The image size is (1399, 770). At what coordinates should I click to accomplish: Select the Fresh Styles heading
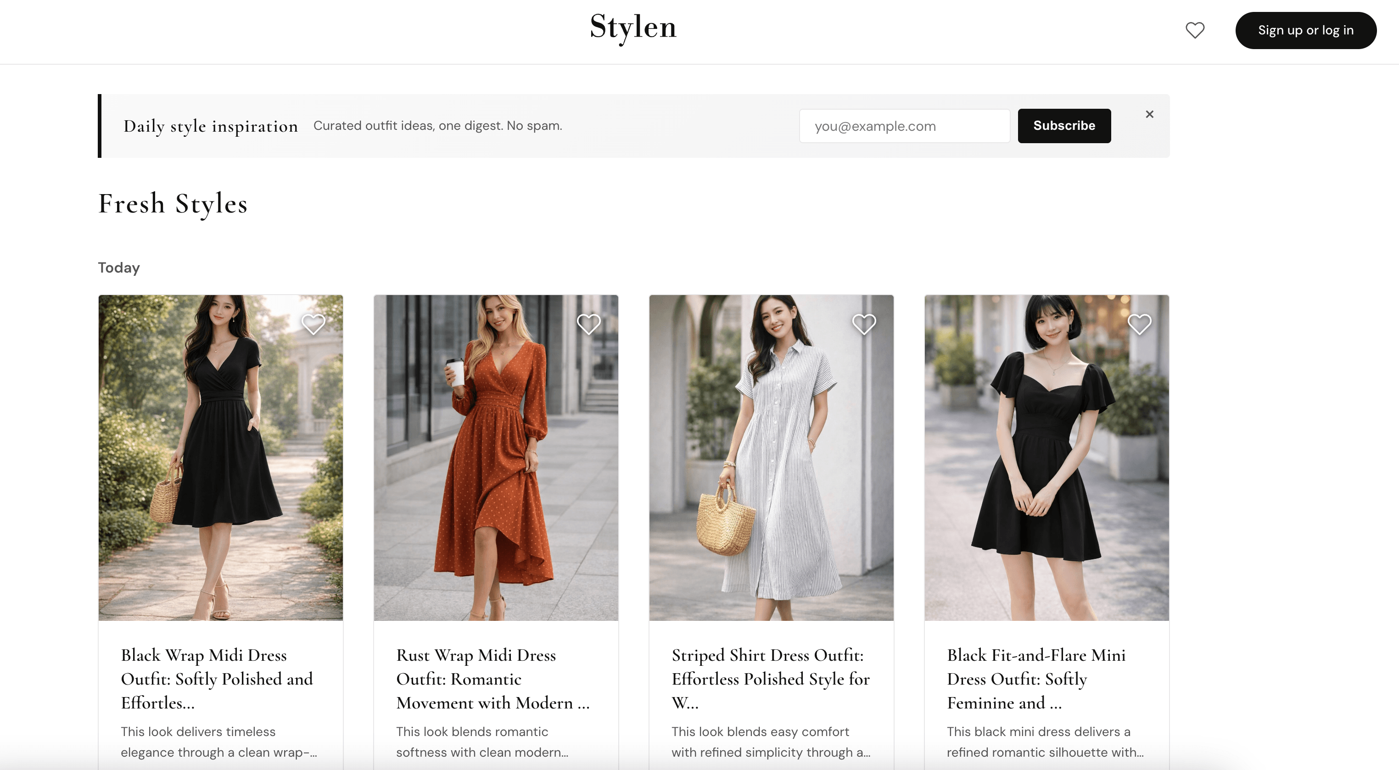[x=173, y=204]
